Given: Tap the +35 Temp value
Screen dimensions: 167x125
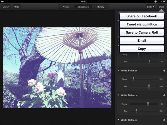Looking at the screenshot, I should point(161,104).
